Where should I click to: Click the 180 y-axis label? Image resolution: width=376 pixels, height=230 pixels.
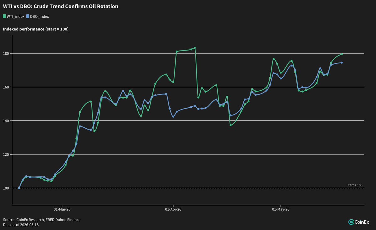pyautogui.click(x=6, y=53)
